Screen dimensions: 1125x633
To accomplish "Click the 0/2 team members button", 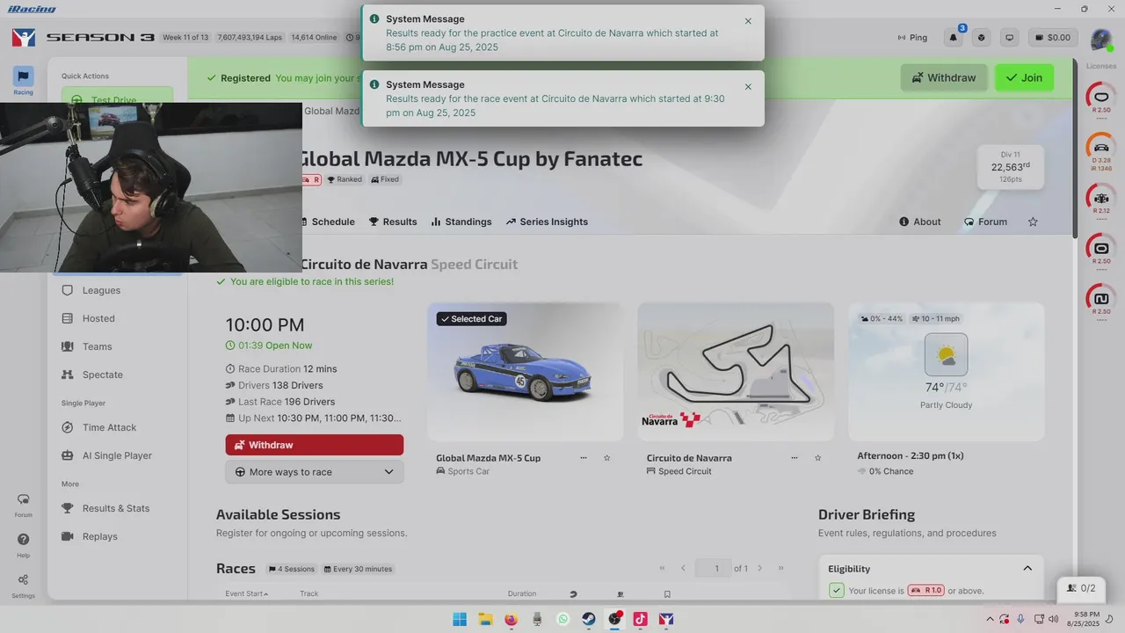I will point(1081,588).
